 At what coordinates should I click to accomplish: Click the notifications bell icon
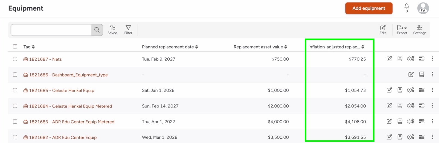(x=406, y=7)
